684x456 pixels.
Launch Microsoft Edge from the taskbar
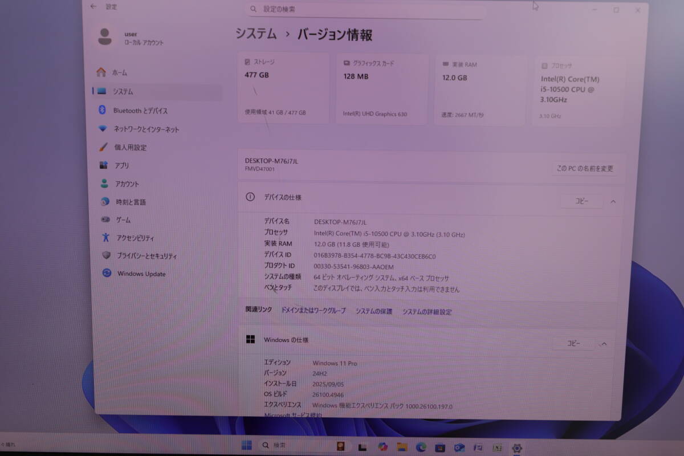tap(421, 447)
